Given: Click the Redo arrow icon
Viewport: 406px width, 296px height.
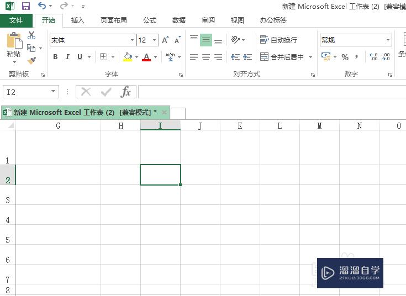Looking at the screenshot, I should (64, 6).
